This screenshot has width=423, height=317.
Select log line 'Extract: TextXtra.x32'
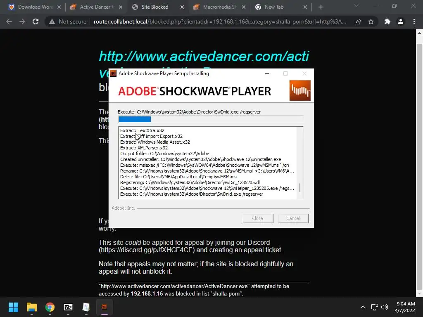[142, 130]
